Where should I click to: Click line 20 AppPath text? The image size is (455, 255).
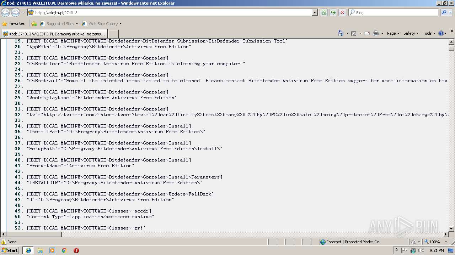point(109,47)
